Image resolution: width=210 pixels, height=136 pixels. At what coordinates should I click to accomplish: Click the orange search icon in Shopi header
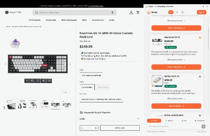pos(171,12)
